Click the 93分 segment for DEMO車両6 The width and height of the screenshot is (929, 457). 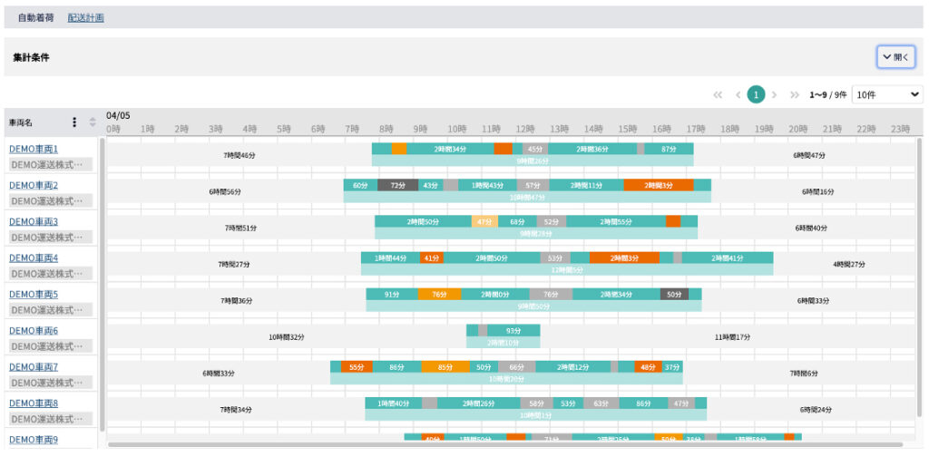click(513, 331)
